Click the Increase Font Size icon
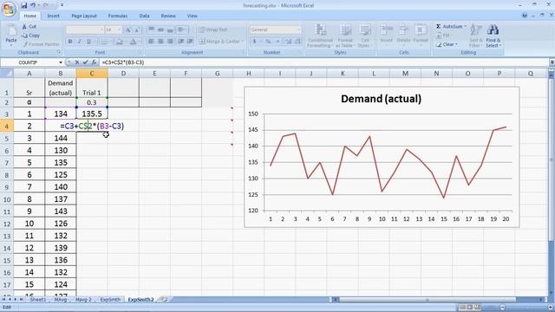The height and width of the screenshot is (312, 555). tap(128, 30)
